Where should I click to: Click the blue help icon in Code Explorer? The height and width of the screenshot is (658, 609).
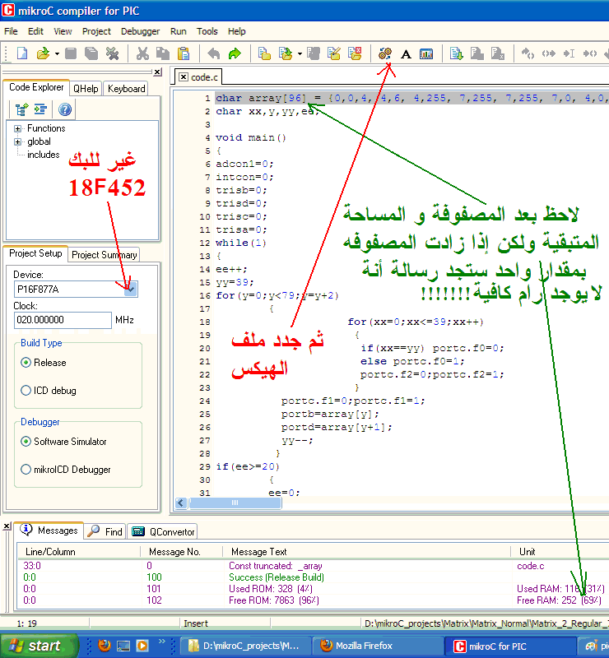pos(65,109)
